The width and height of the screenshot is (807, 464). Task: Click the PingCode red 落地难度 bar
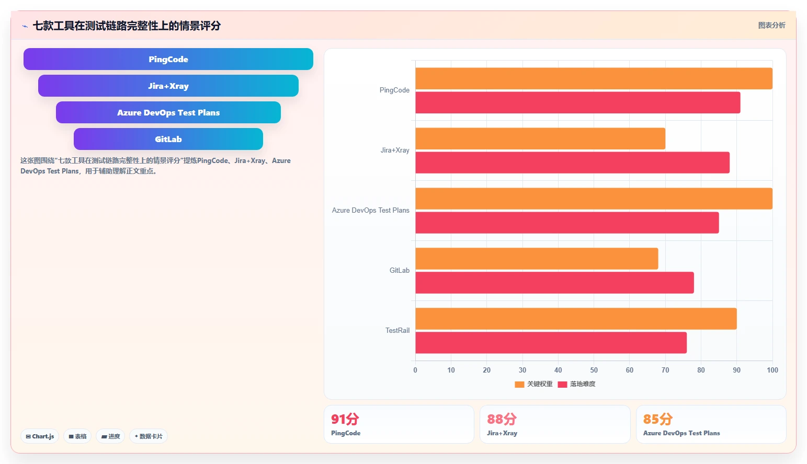578,102
